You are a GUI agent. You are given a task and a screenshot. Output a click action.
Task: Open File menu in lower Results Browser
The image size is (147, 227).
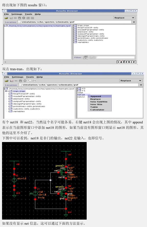7,77
